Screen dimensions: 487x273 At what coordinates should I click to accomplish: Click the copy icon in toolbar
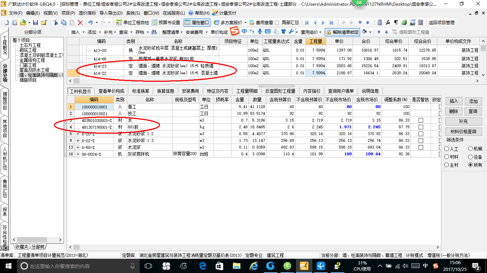[64, 22]
